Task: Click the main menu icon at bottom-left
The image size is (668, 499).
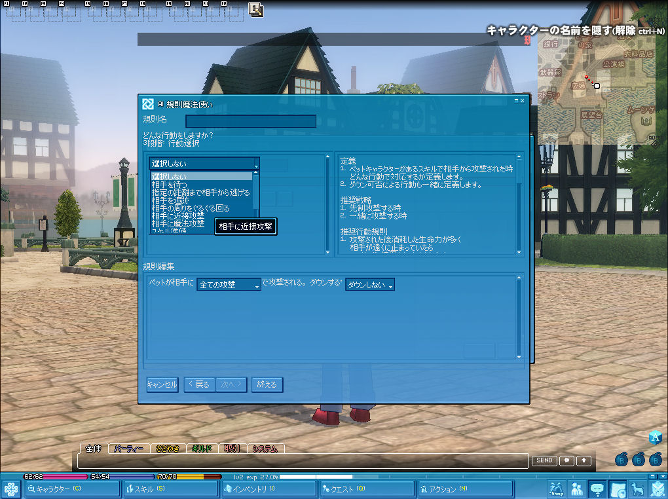Action: (10, 489)
